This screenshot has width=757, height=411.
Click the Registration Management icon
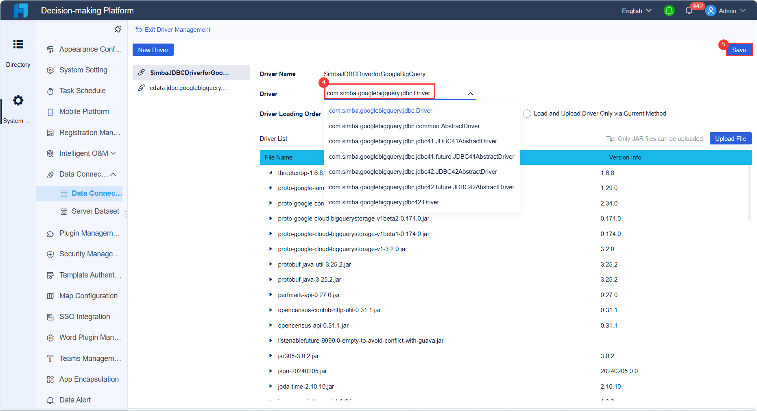tap(50, 133)
